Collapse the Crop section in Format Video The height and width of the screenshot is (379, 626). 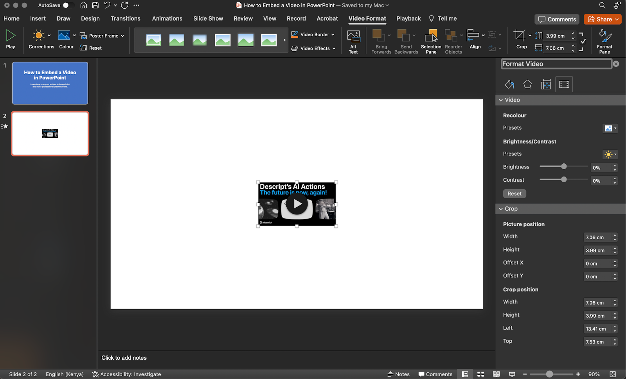click(501, 209)
